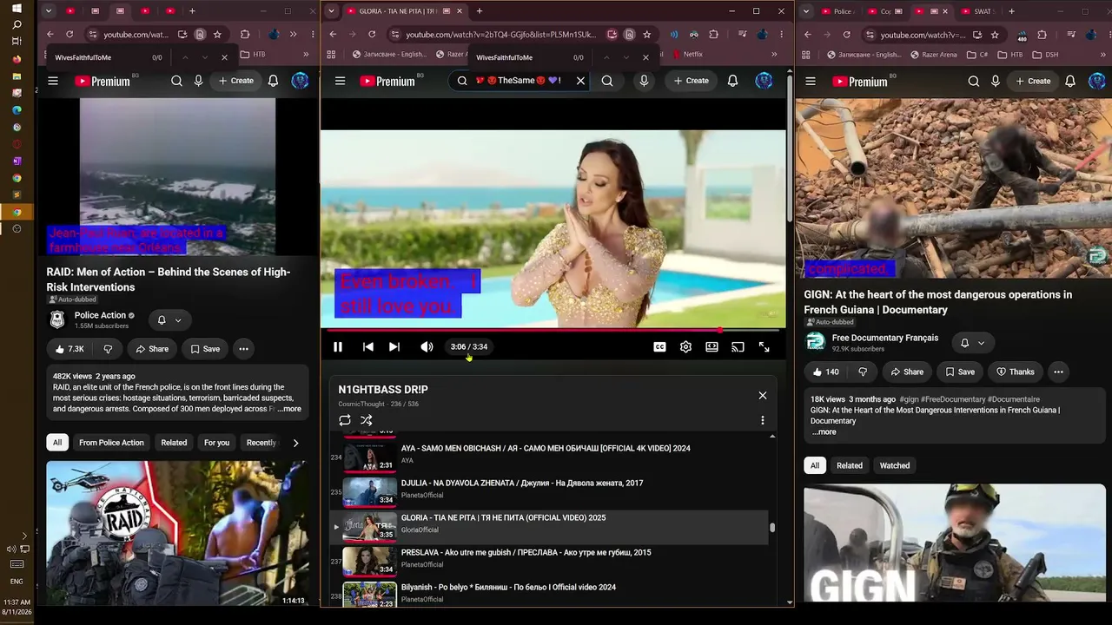This screenshot has height=625, width=1112.
Task: Pause the Gloria music video
Action: 338,347
